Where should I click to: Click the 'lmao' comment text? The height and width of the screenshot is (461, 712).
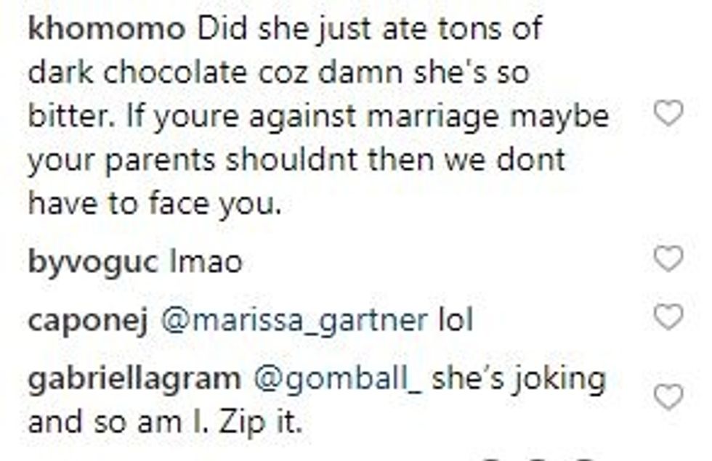click(205, 262)
